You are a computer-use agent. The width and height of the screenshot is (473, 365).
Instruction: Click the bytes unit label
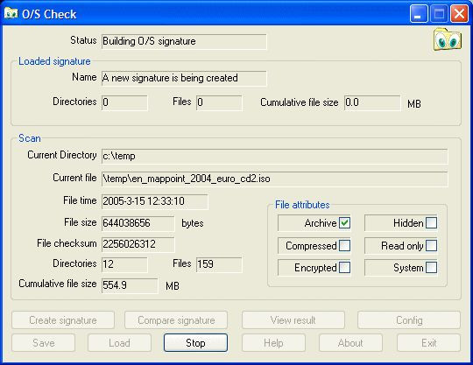[193, 224]
